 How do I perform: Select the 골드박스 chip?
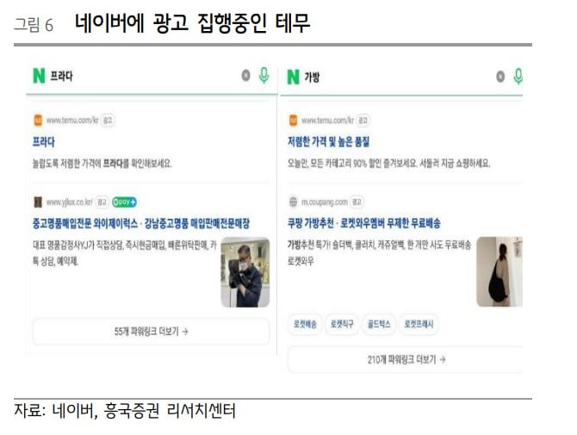click(x=379, y=324)
